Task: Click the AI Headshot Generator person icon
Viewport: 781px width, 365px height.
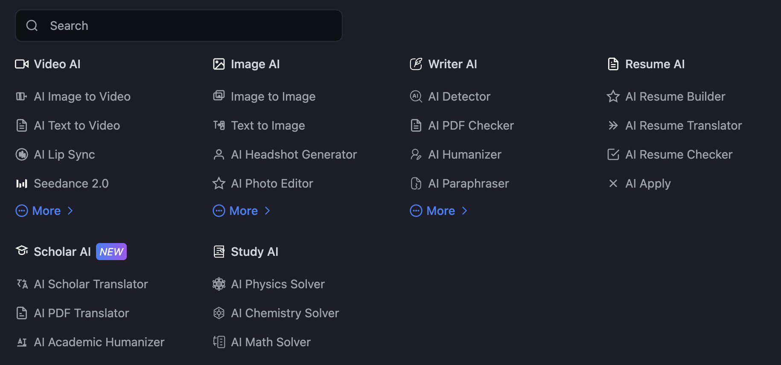Action: pos(219,154)
